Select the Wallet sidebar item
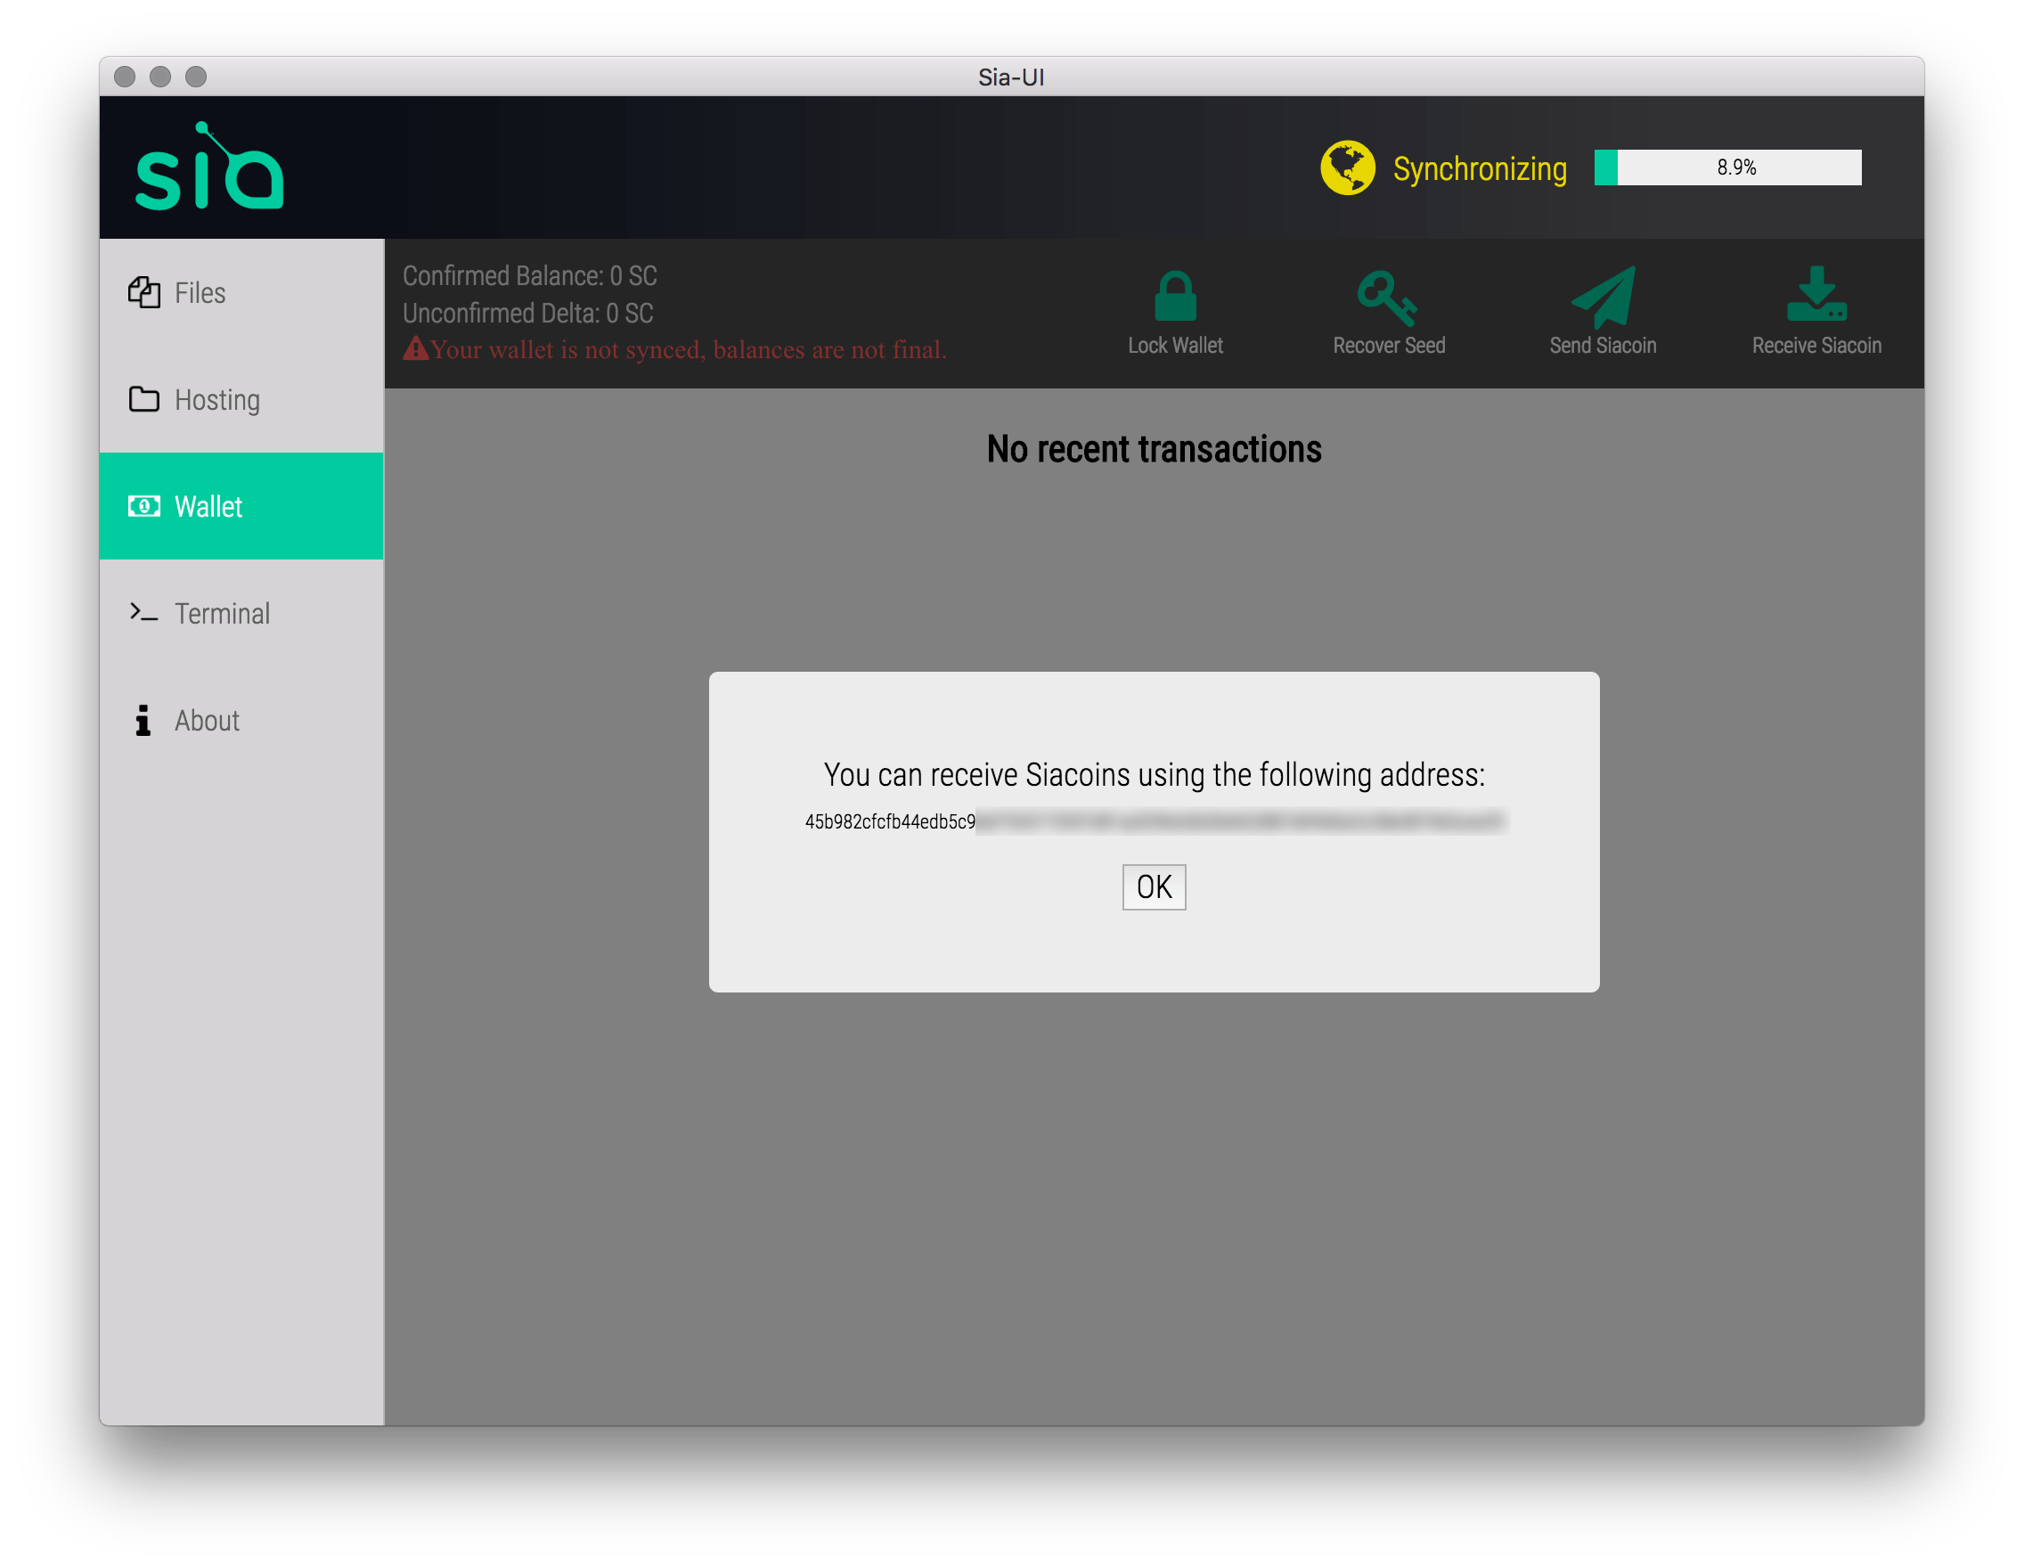 pyautogui.click(x=241, y=506)
